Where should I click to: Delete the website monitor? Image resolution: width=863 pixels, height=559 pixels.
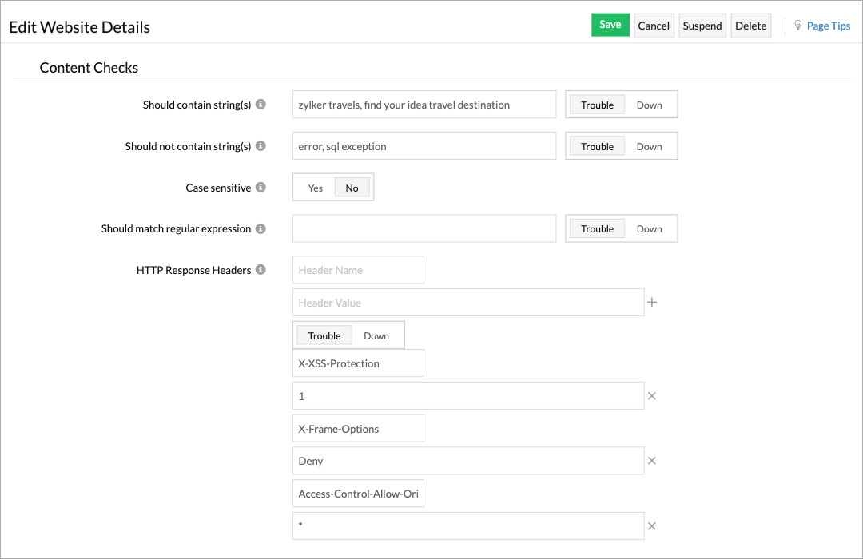[x=750, y=25]
